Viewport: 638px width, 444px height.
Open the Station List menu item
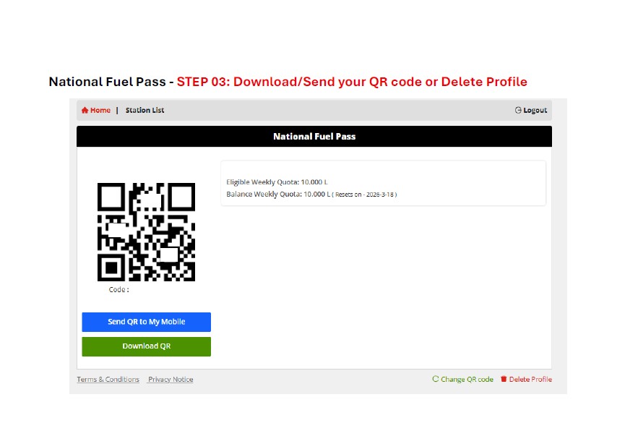tap(145, 110)
